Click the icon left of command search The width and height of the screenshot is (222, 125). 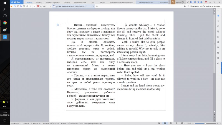pyautogui.click(x=185, y=6)
